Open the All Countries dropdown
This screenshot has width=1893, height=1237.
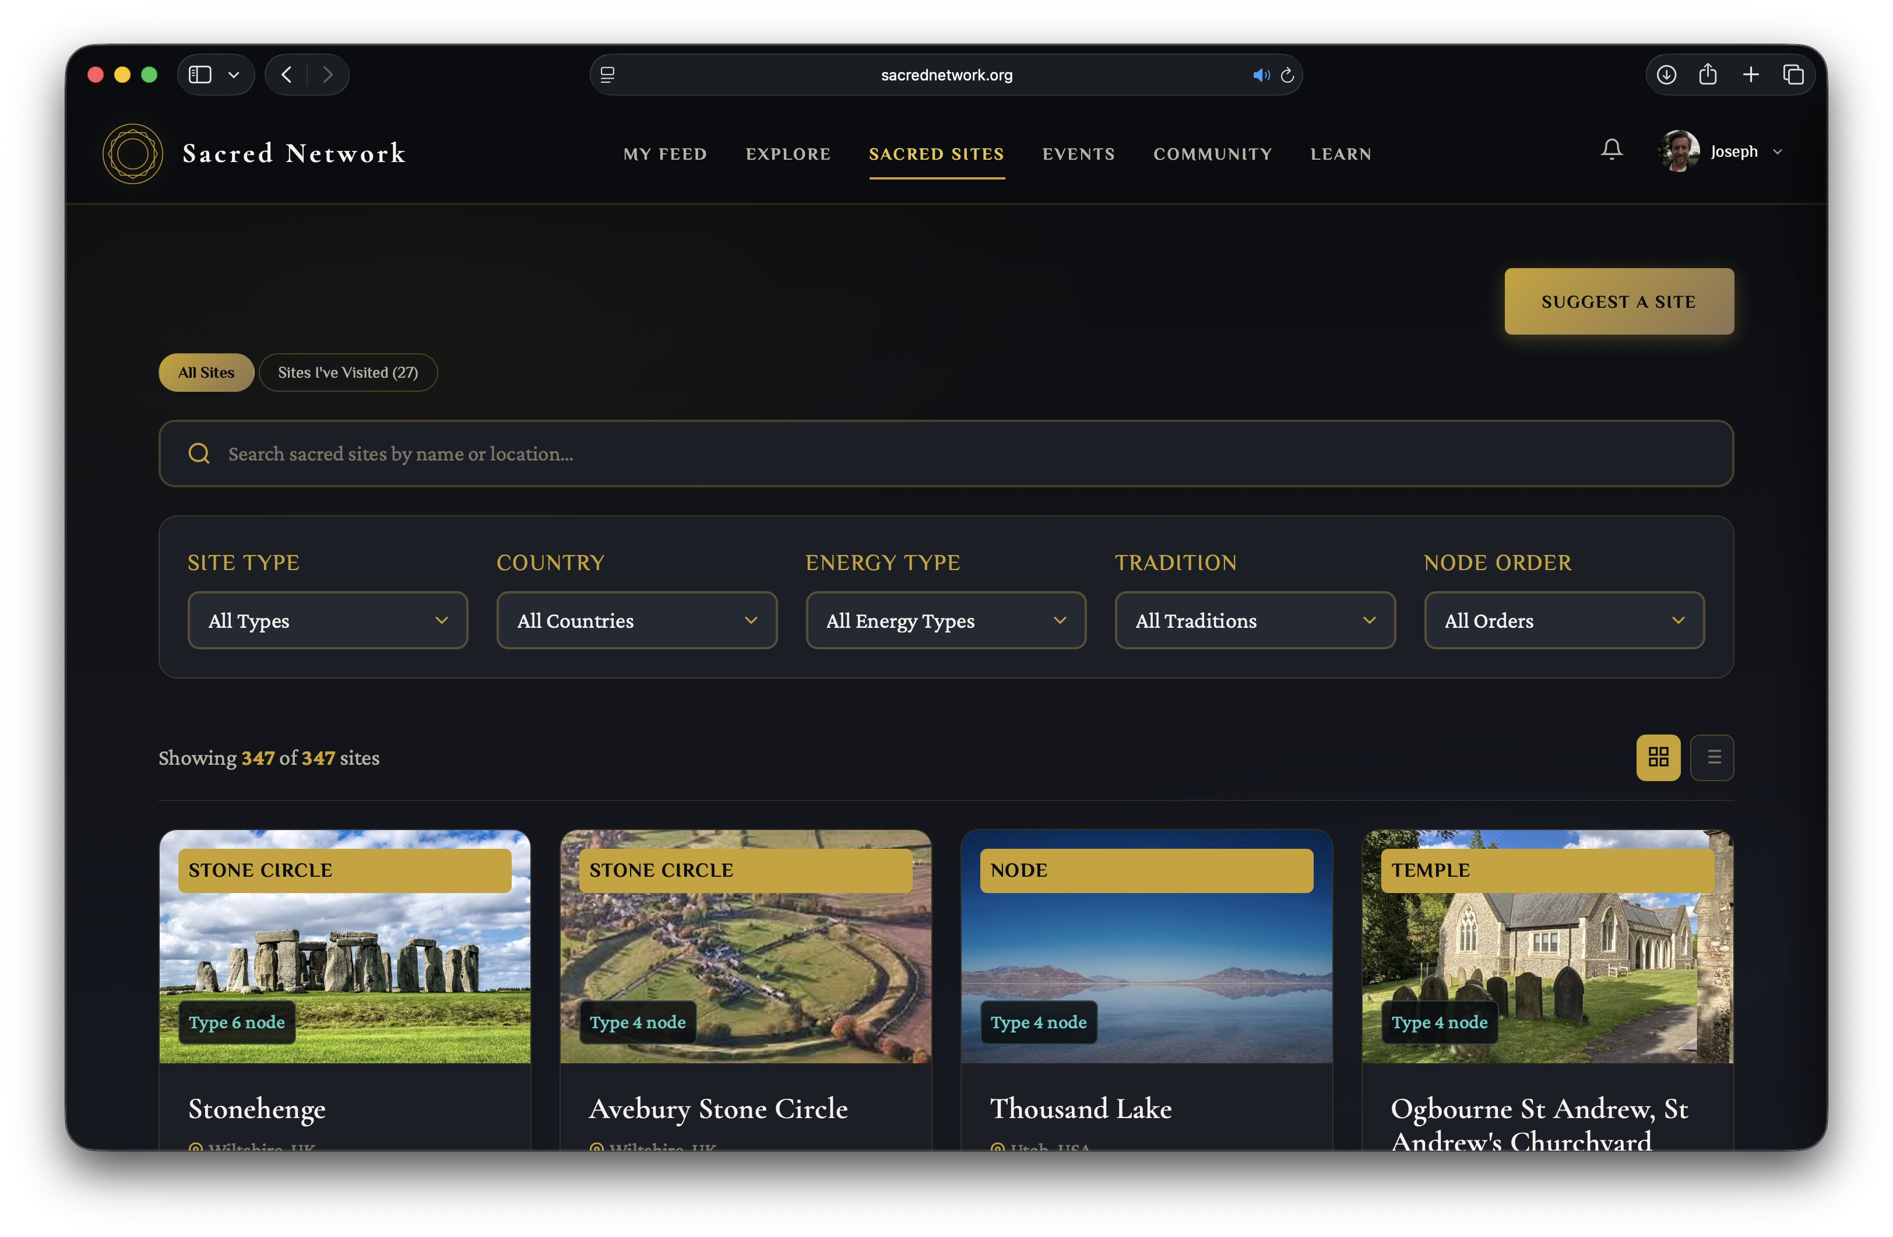click(x=636, y=620)
